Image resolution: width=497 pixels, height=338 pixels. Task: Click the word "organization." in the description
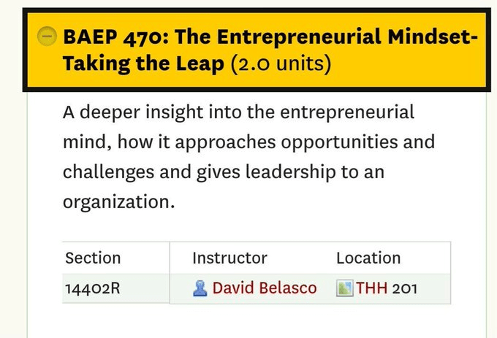click(118, 200)
